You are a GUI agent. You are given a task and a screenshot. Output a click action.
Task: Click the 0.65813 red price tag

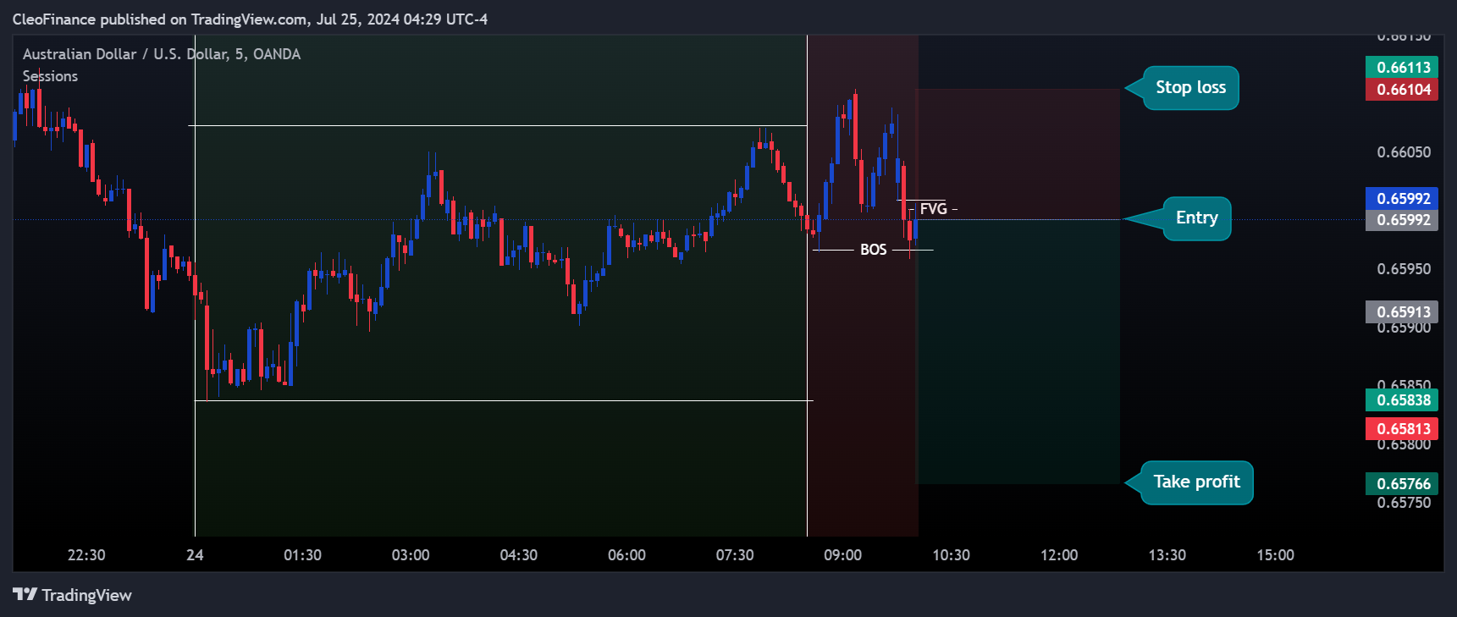[1402, 429]
